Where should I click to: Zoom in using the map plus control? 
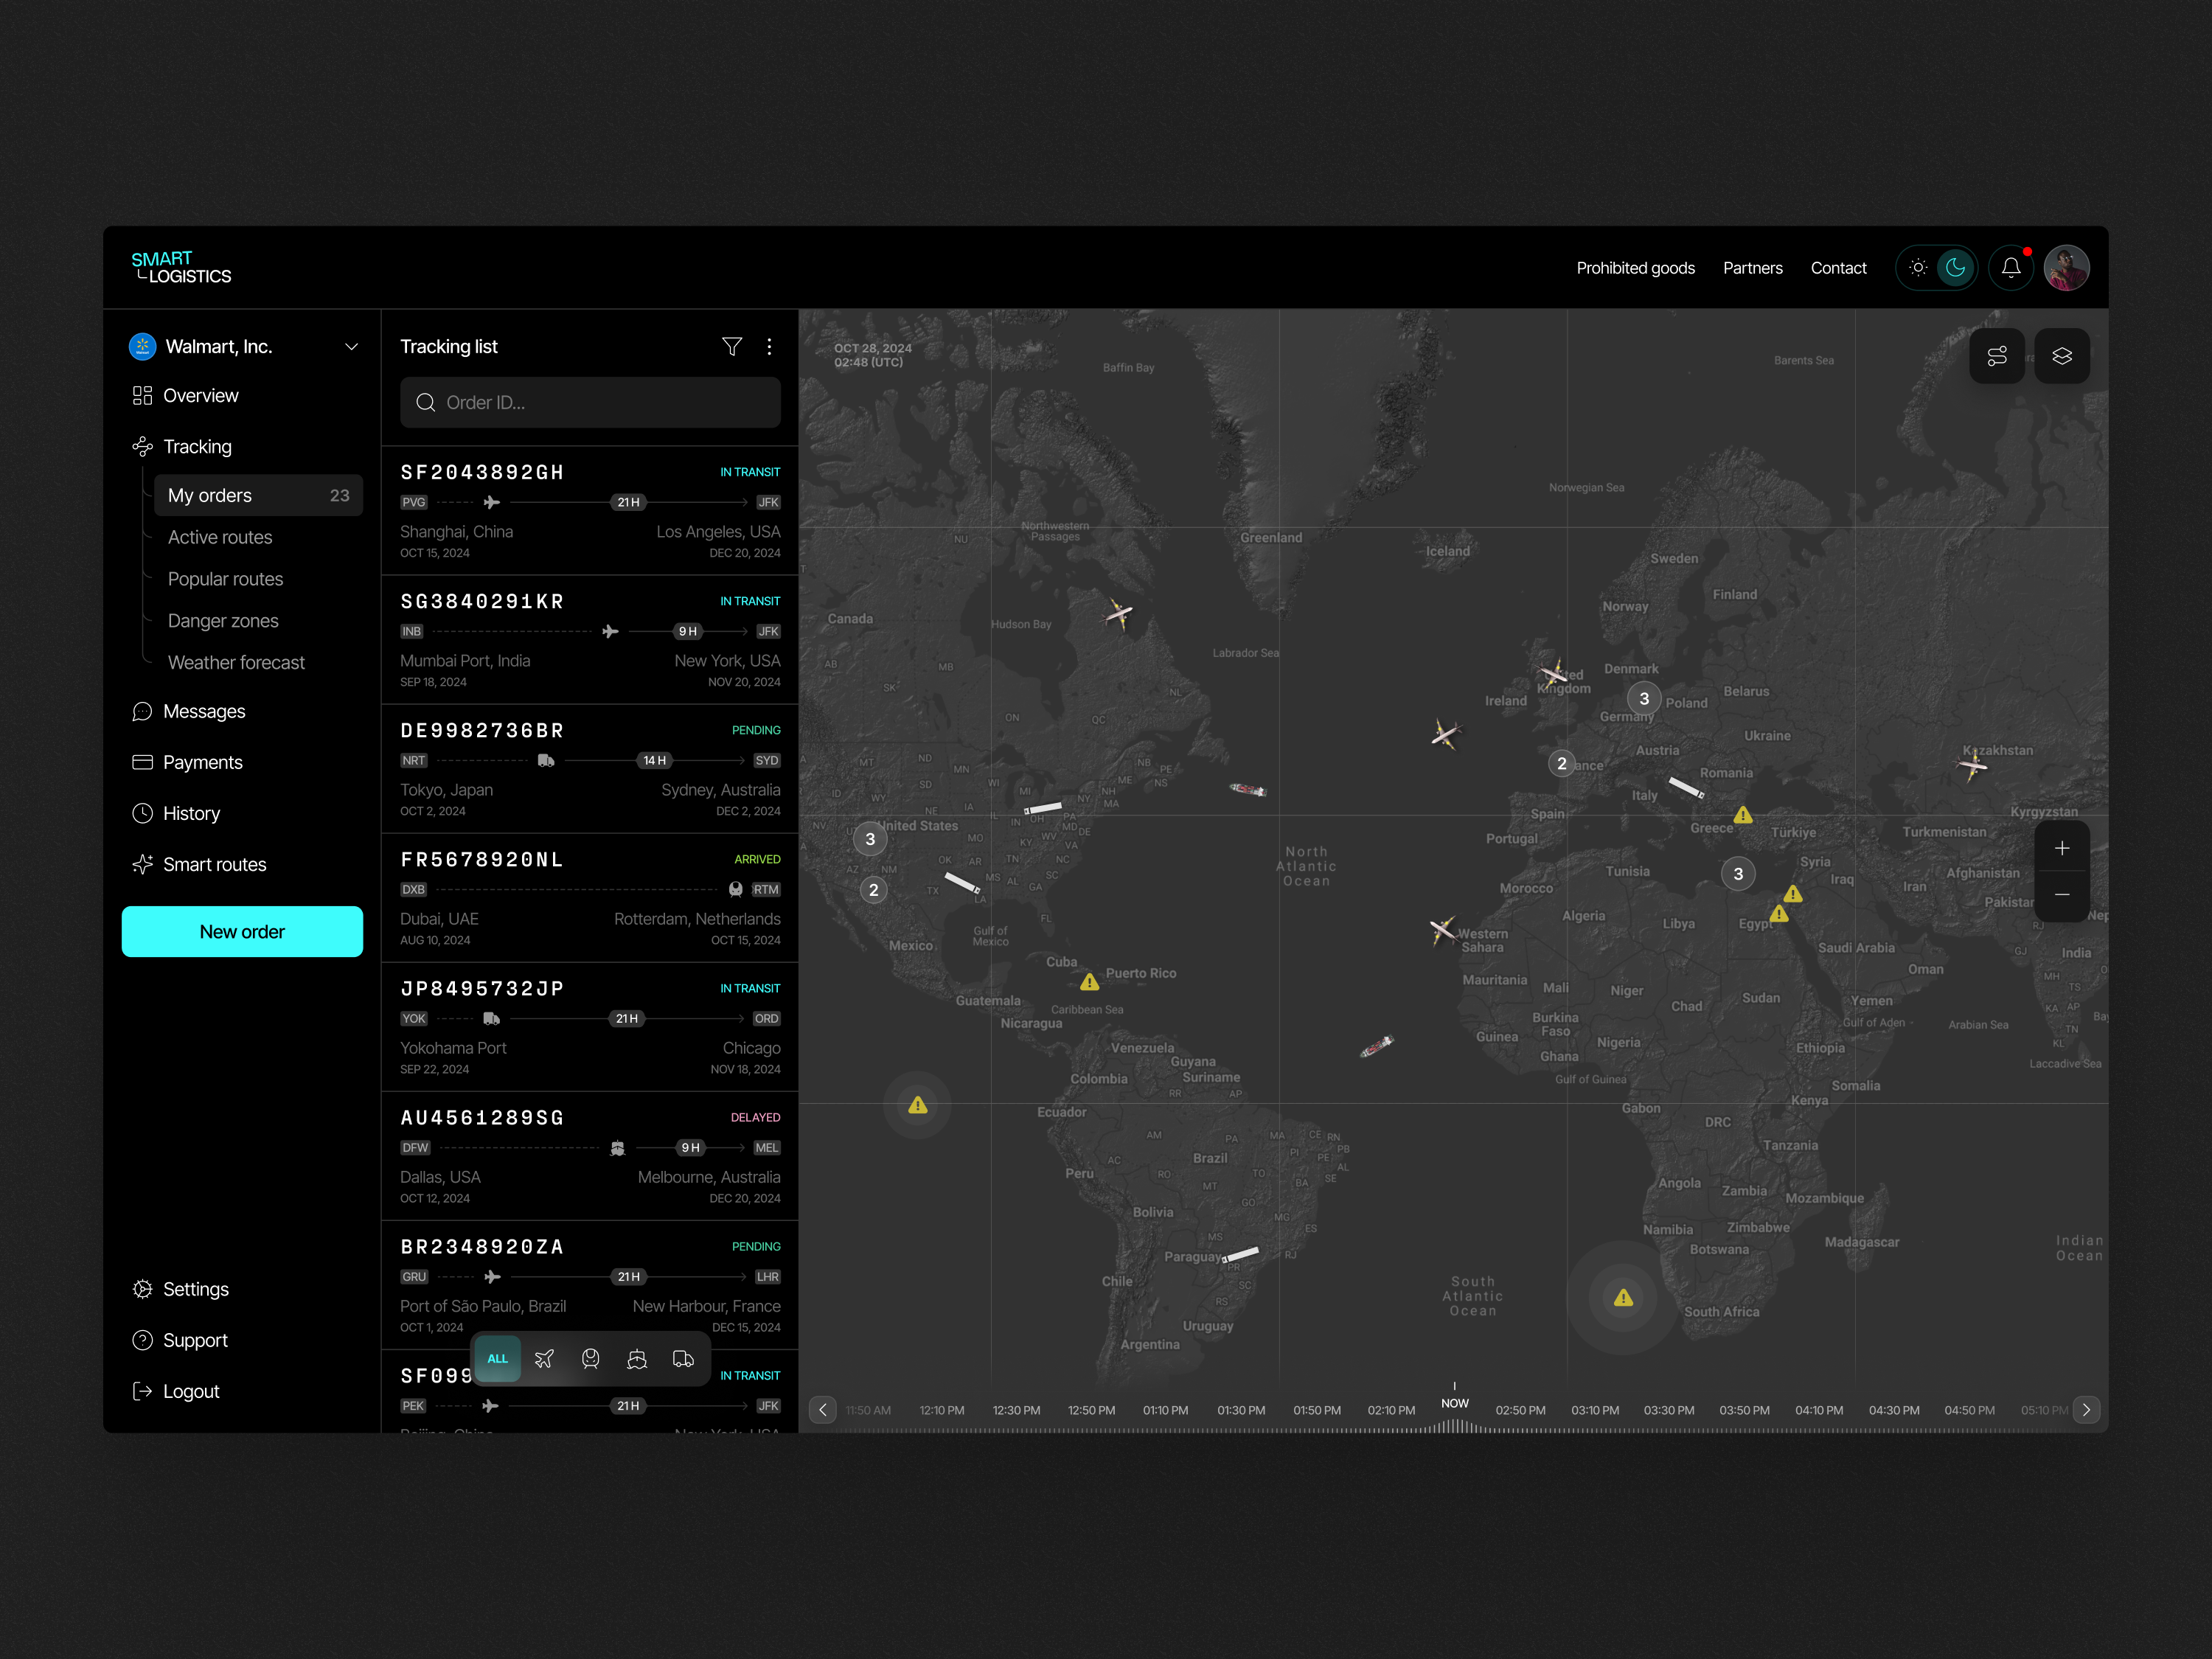click(2062, 847)
